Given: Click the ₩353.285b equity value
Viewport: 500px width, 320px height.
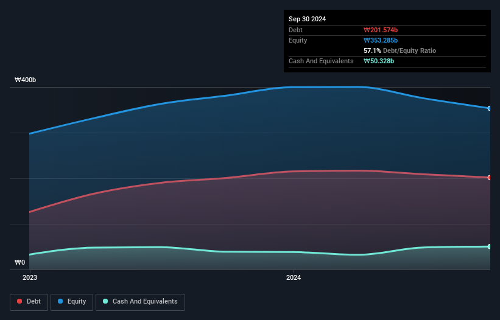Looking at the screenshot, I should (x=381, y=40).
